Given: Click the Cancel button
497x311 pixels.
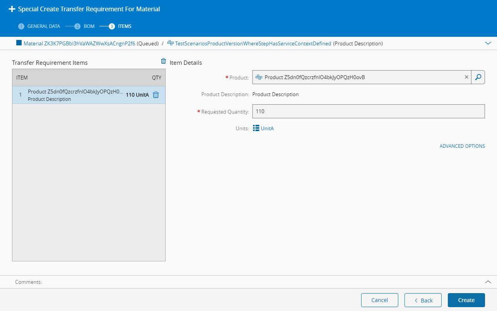Looking at the screenshot, I should tap(379, 300).
